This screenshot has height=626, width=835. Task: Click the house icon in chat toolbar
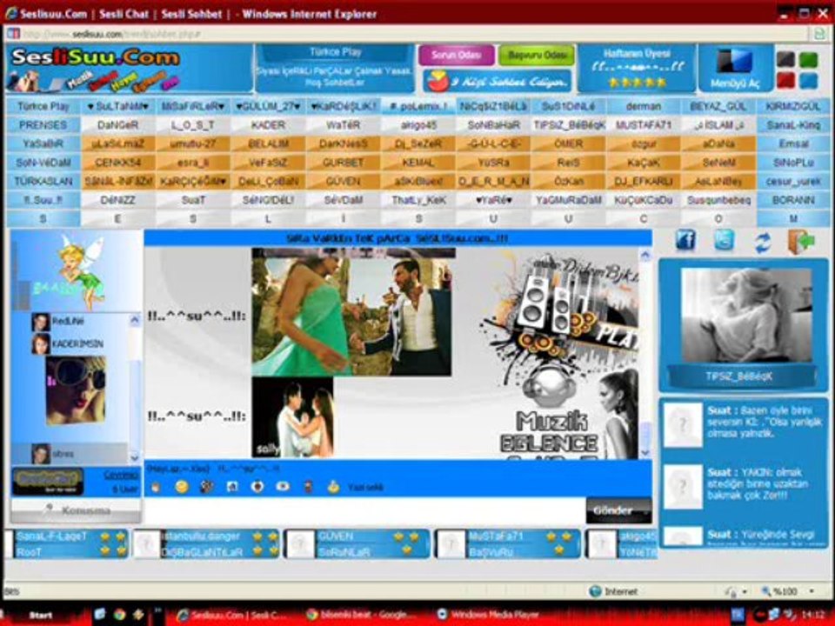tap(232, 487)
